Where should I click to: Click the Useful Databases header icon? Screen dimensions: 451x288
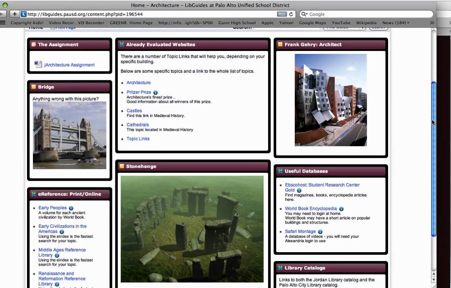tap(280, 171)
